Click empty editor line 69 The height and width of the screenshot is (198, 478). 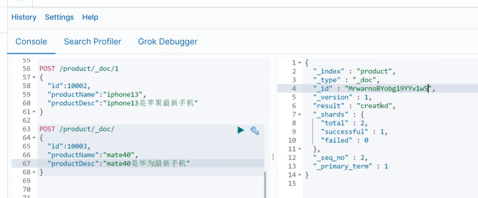(151, 181)
